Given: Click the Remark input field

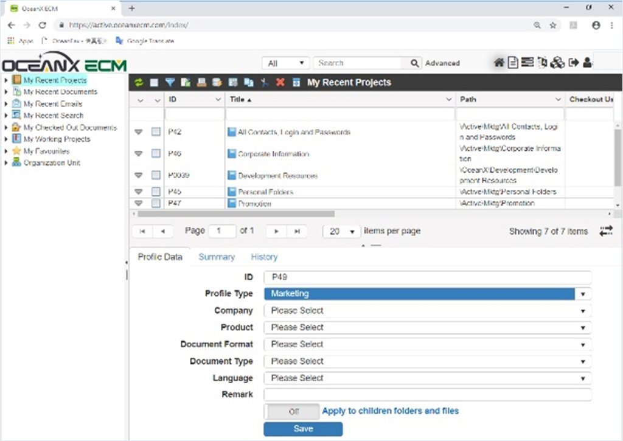Looking at the screenshot, I should click(x=428, y=395).
